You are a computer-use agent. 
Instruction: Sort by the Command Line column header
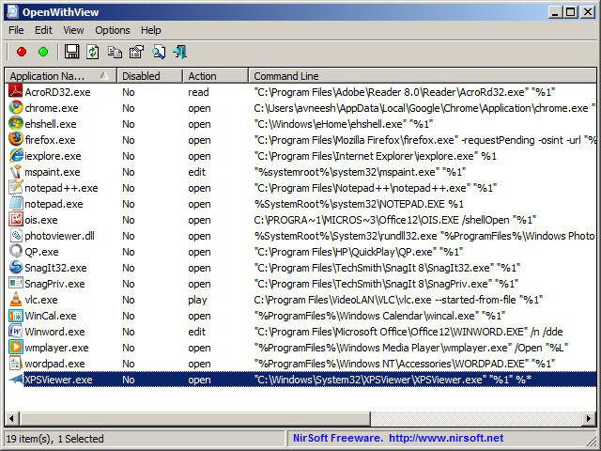point(423,76)
